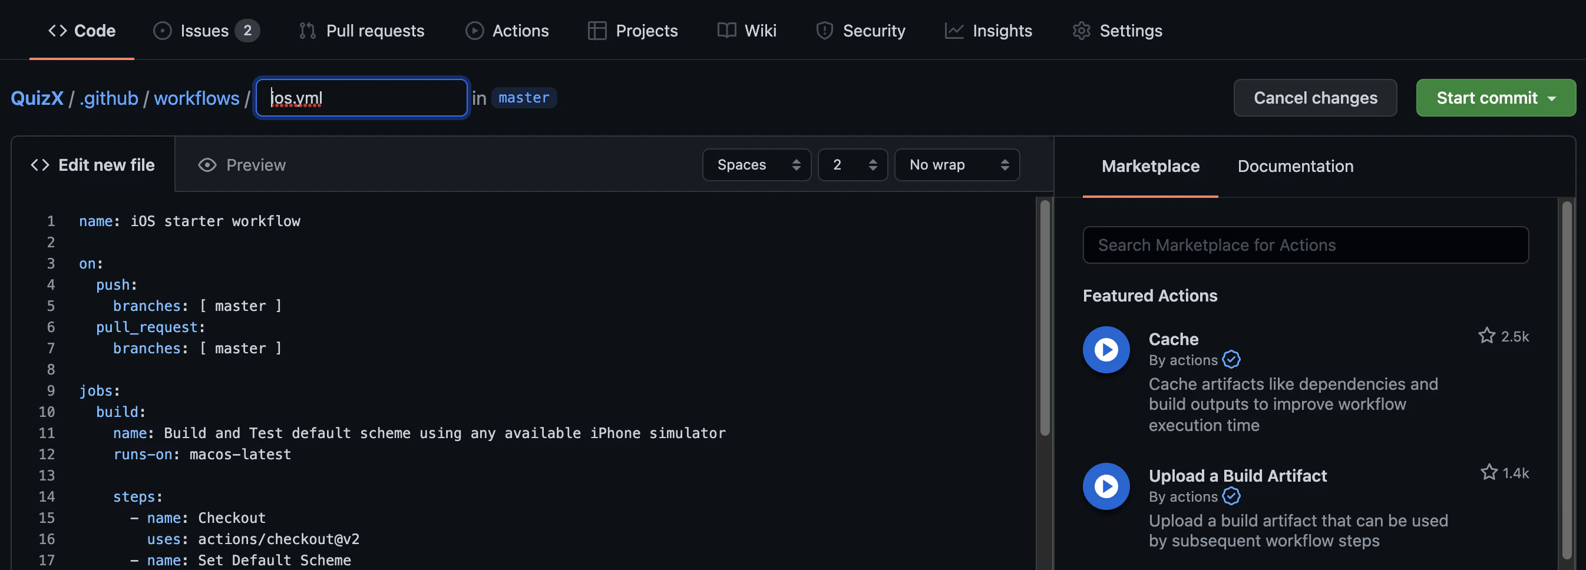This screenshot has height=570, width=1586.
Task: Click 'runs-on: macos-latest' line
Action: (x=202, y=453)
